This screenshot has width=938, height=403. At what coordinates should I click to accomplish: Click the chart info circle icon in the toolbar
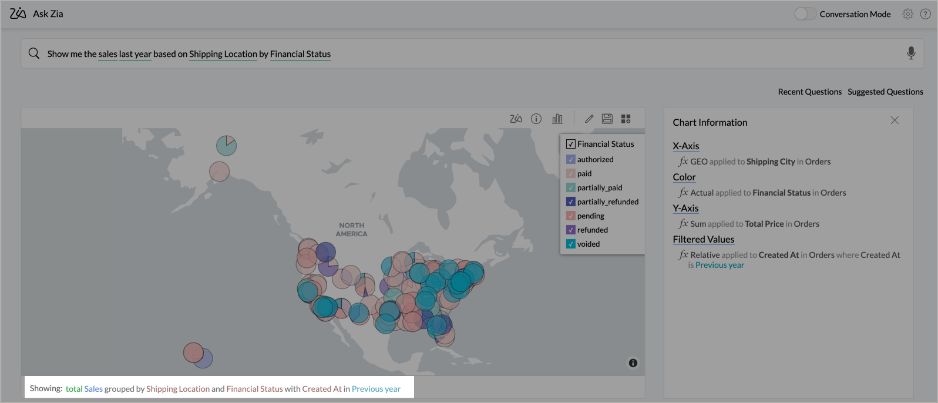[x=536, y=119]
